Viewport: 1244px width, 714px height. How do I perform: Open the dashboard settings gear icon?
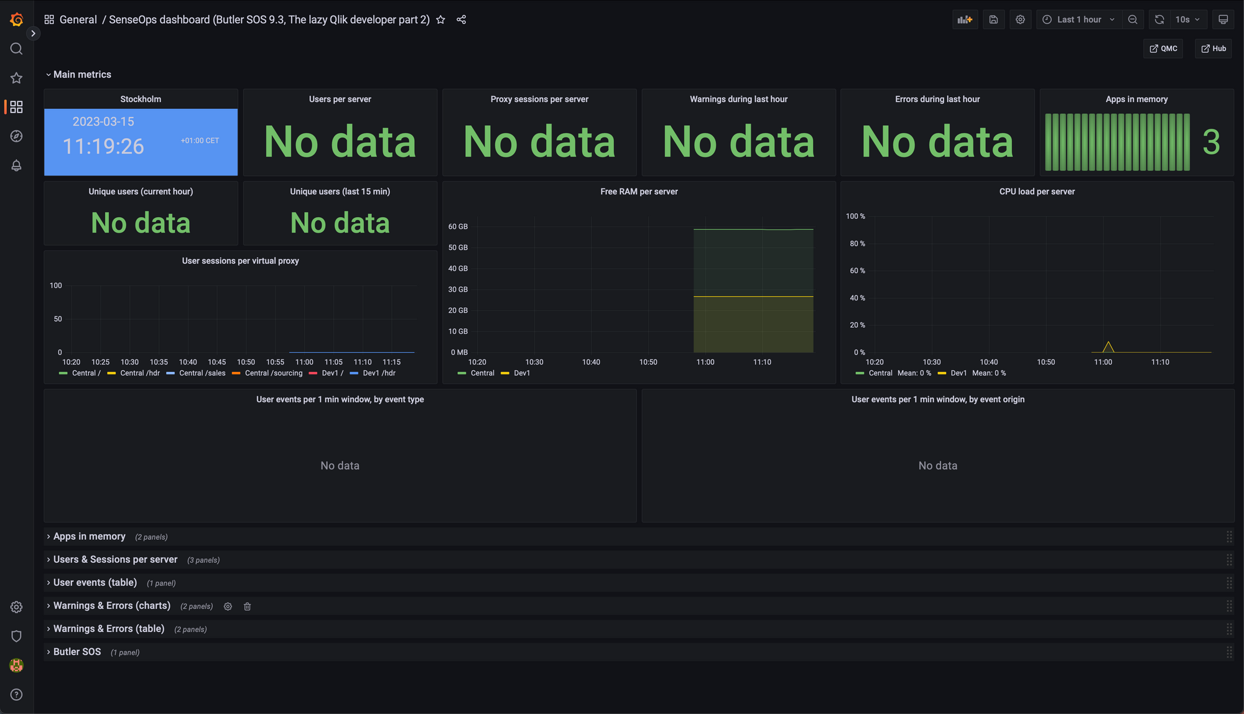(x=1020, y=19)
